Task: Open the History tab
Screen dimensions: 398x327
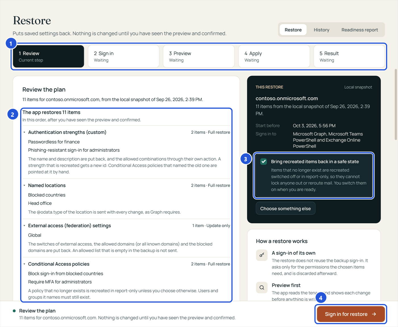Action: [x=322, y=30]
